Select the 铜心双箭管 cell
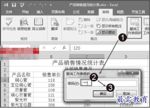 coord(21,95)
